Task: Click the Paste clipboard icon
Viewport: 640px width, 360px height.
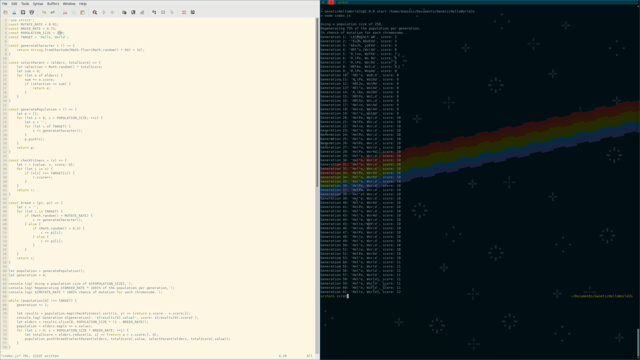Action: (x=82, y=12)
